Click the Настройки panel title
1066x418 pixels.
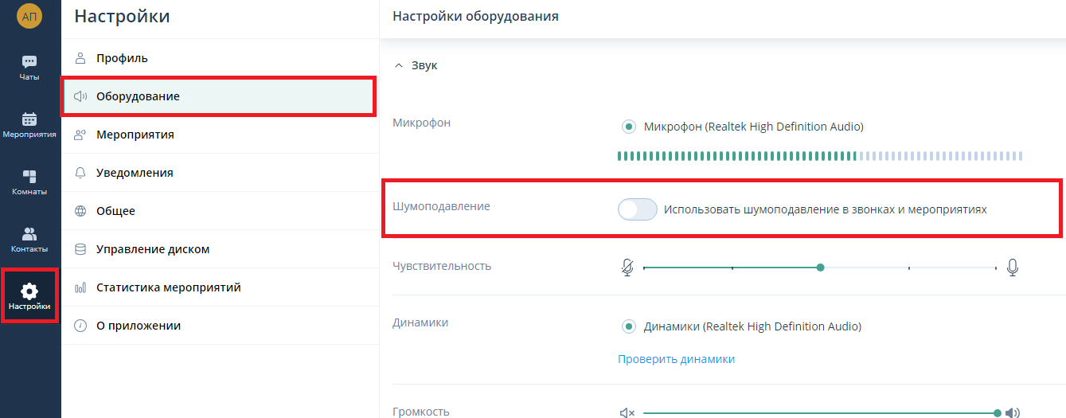point(122,16)
